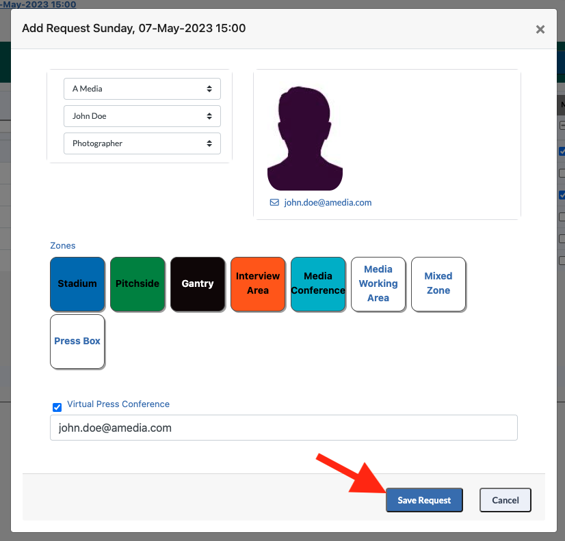This screenshot has width=565, height=541.
Task: Toggle the Gantry zone
Action: [198, 284]
